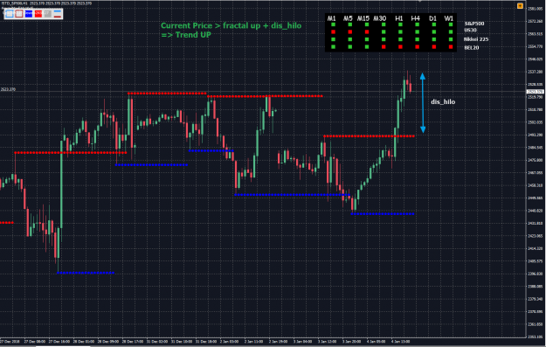Click the "27 Dec 16:00" time axis label
Screen dimensions: 546x347
pos(59,342)
